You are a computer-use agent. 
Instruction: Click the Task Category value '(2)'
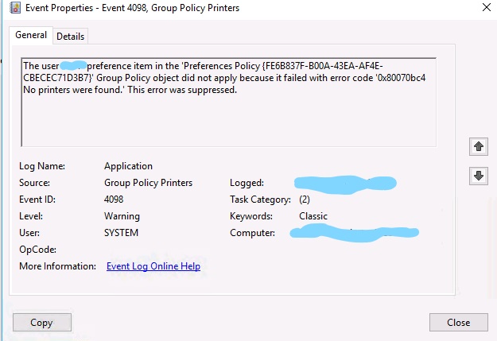pos(305,200)
